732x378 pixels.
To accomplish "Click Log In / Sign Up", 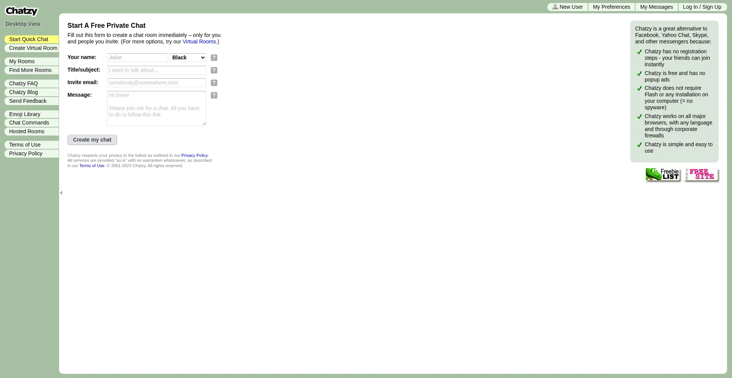I will click(x=702, y=7).
